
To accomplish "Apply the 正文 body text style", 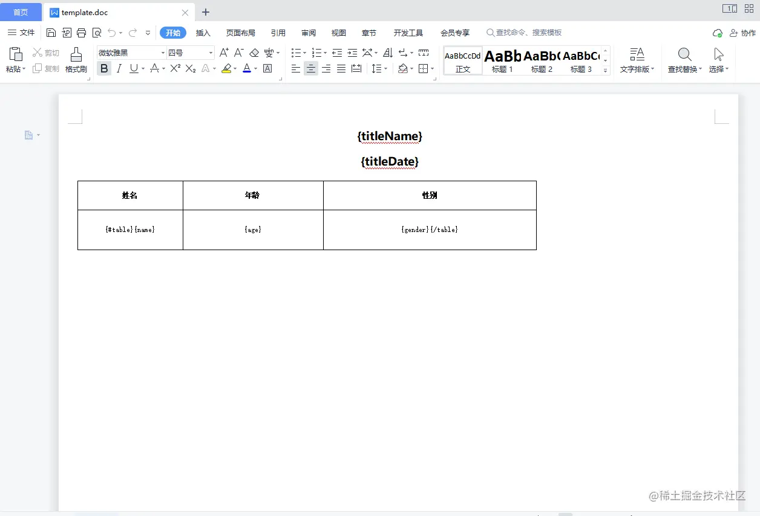I will tap(463, 60).
